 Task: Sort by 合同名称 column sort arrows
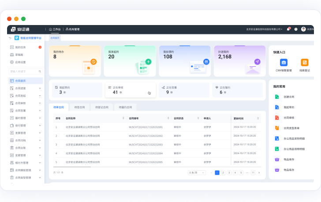point(123,118)
